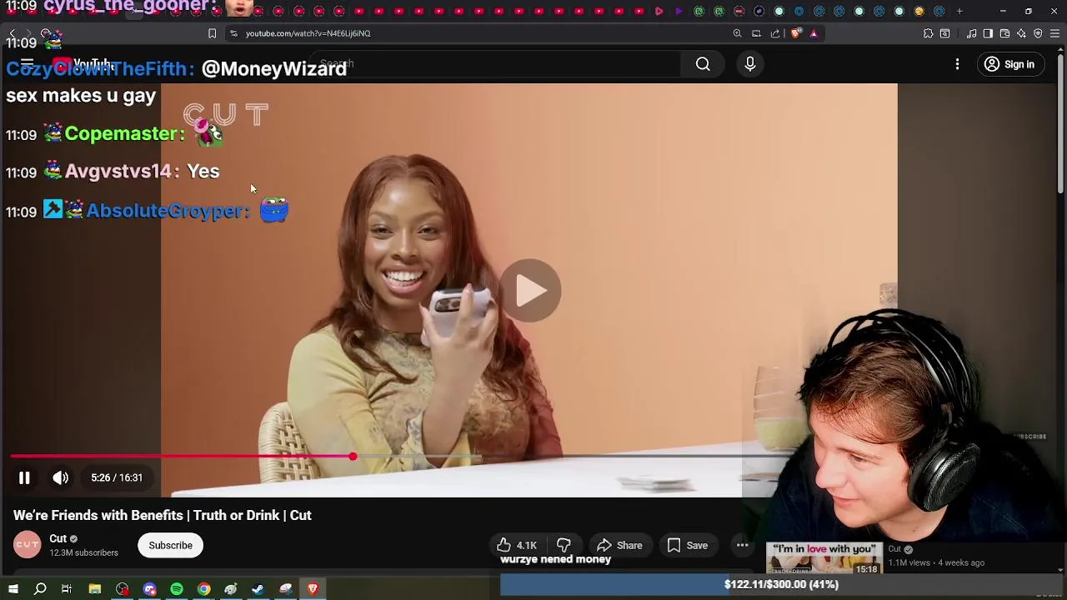Like the video with thumbs up
The image size is (1067, 600).
[517, 545]
